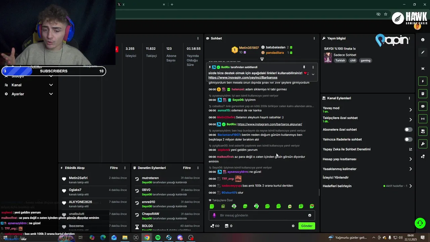Open Spotify from the taskbar

[x=158, y=238]
